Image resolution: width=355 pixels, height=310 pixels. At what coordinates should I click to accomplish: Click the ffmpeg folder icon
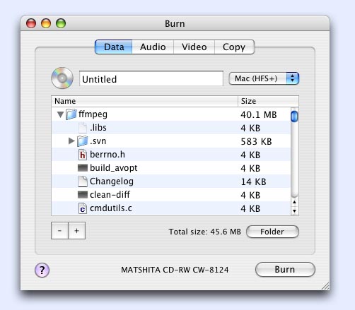point(71,114)
